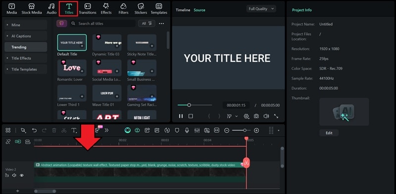Open the preview display settings gear
396x194 pixels.
coord(246,116)
